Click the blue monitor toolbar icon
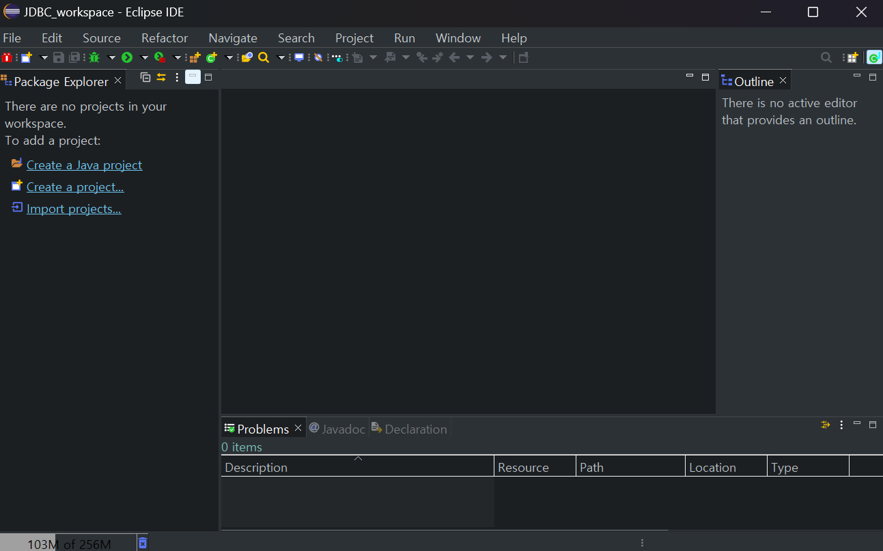Viewport: 883px width, 551px height. pyautogui.click(x=299, y=58)
